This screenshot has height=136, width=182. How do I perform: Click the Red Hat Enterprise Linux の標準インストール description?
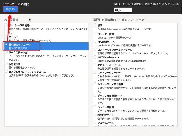pyautogui.click(x=125, y=29)
